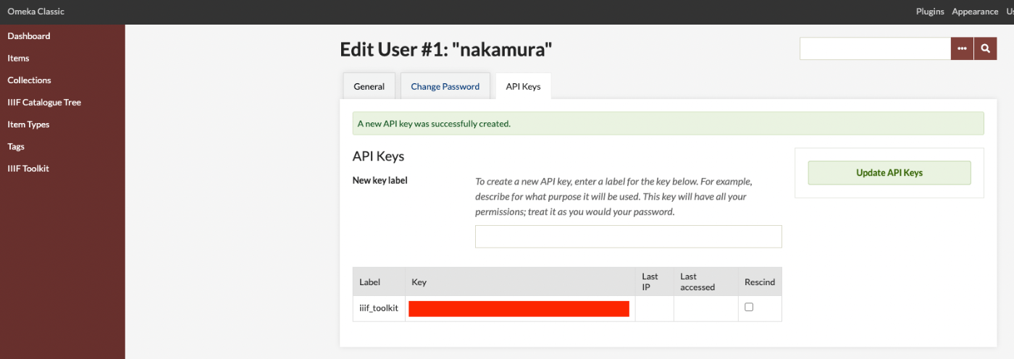Click the redacted iiif_toolkit key cell
The height and width of the screenshot is (359, 1014).
519,308
